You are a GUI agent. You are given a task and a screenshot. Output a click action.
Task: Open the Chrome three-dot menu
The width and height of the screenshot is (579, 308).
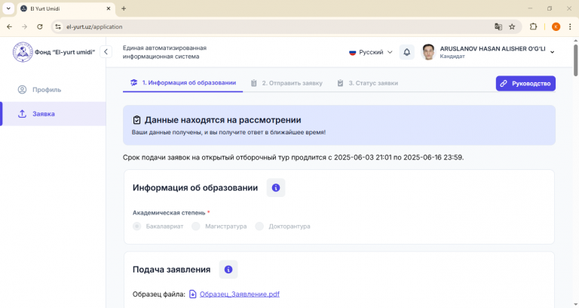click(x=570, y=26)
